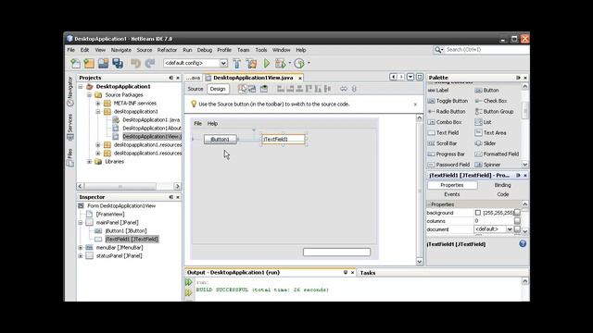Click the Debug Main Project icon

[280, 63]
